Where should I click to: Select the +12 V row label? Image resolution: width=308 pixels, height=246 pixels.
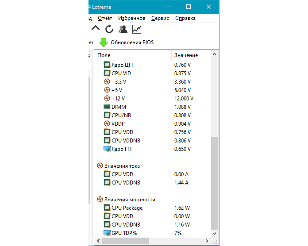point(118,99)
